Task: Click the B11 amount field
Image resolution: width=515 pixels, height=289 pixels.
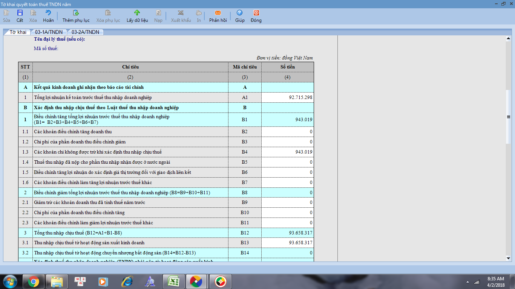Action: coord(287,223)
